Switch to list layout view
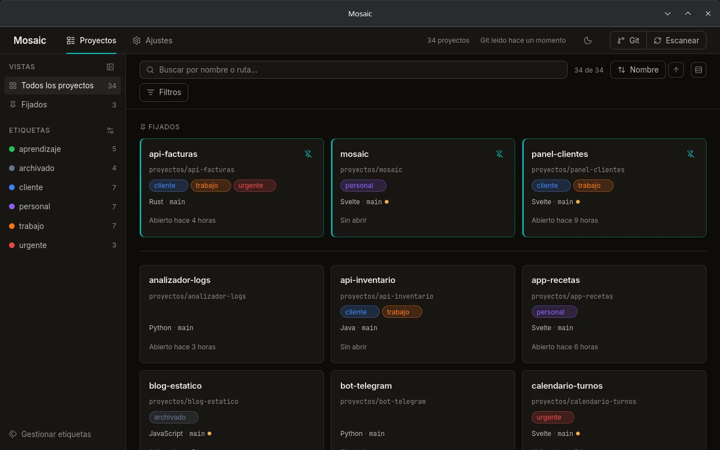 699,70
